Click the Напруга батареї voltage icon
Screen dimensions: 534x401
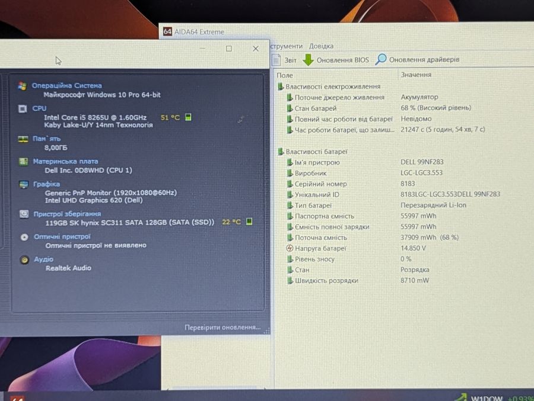(x=290, y=248)
